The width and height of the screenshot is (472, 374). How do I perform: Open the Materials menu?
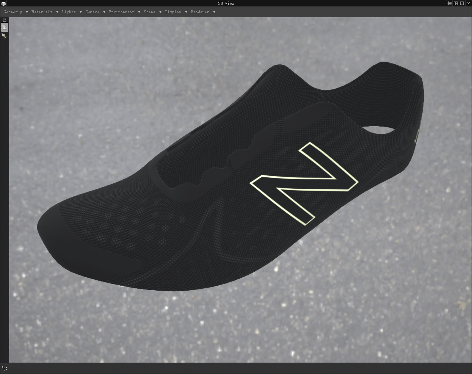[x=45, y=12]
